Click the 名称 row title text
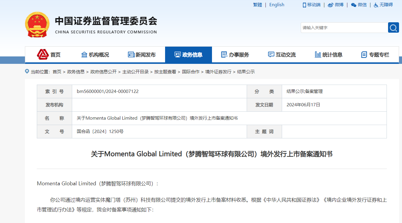The image size is (402, 223). (x=157, y=118)
